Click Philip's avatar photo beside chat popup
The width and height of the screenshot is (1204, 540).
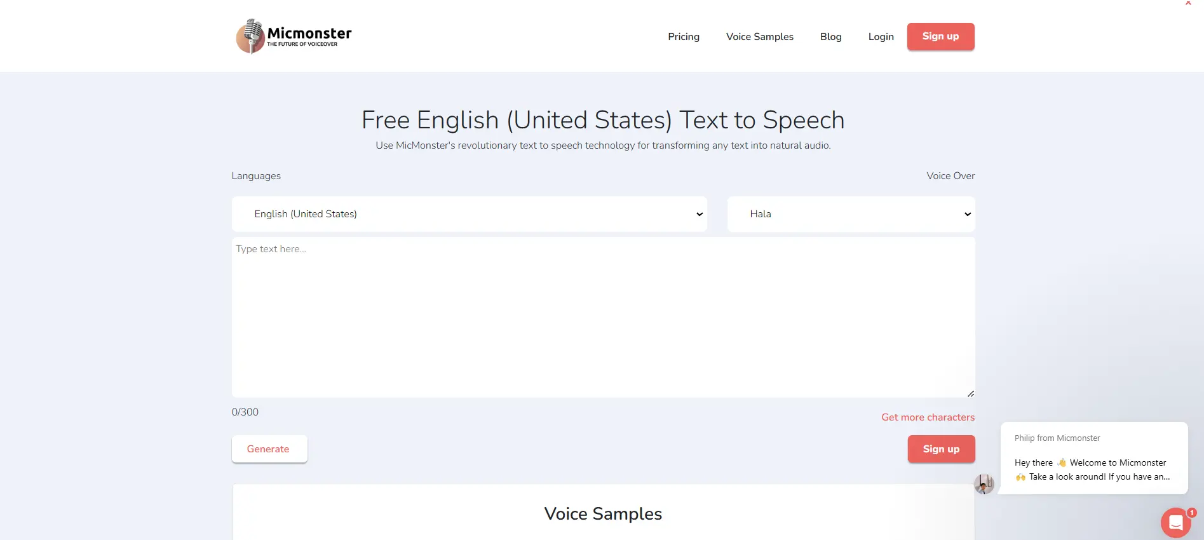984,484
